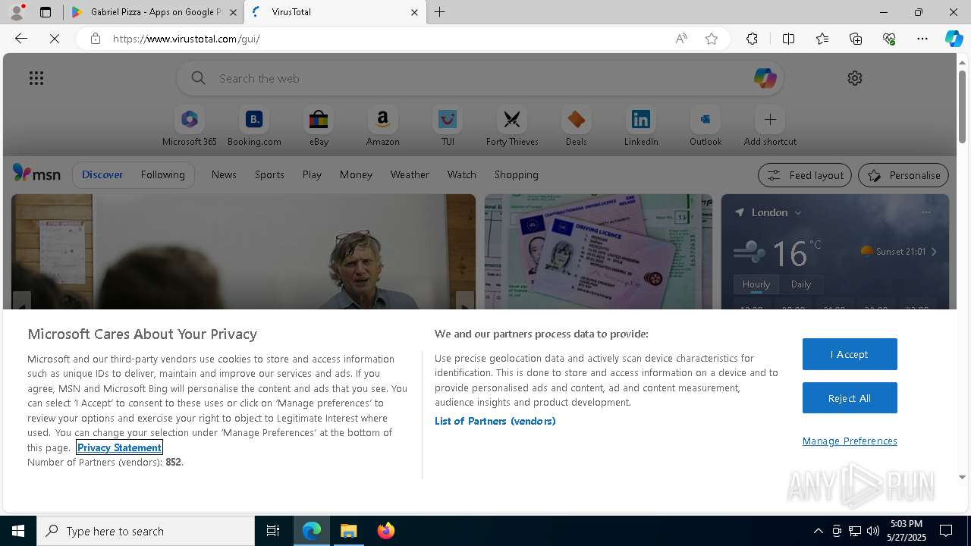Screen dimensions: 971x546
Task: Open the driving licence news thumbnail
Action: point(599,252)
